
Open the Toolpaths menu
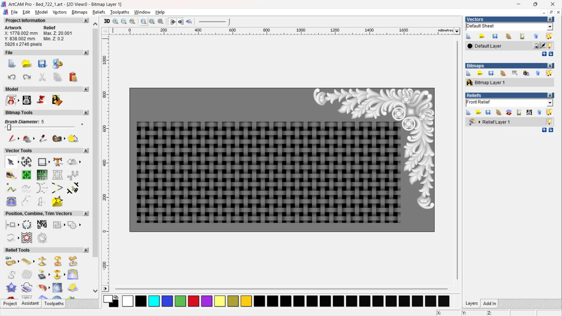tap(119, 12)
